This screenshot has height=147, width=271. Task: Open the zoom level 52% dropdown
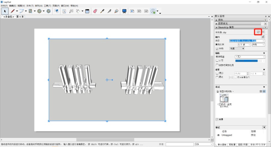(x=204, y=144)
